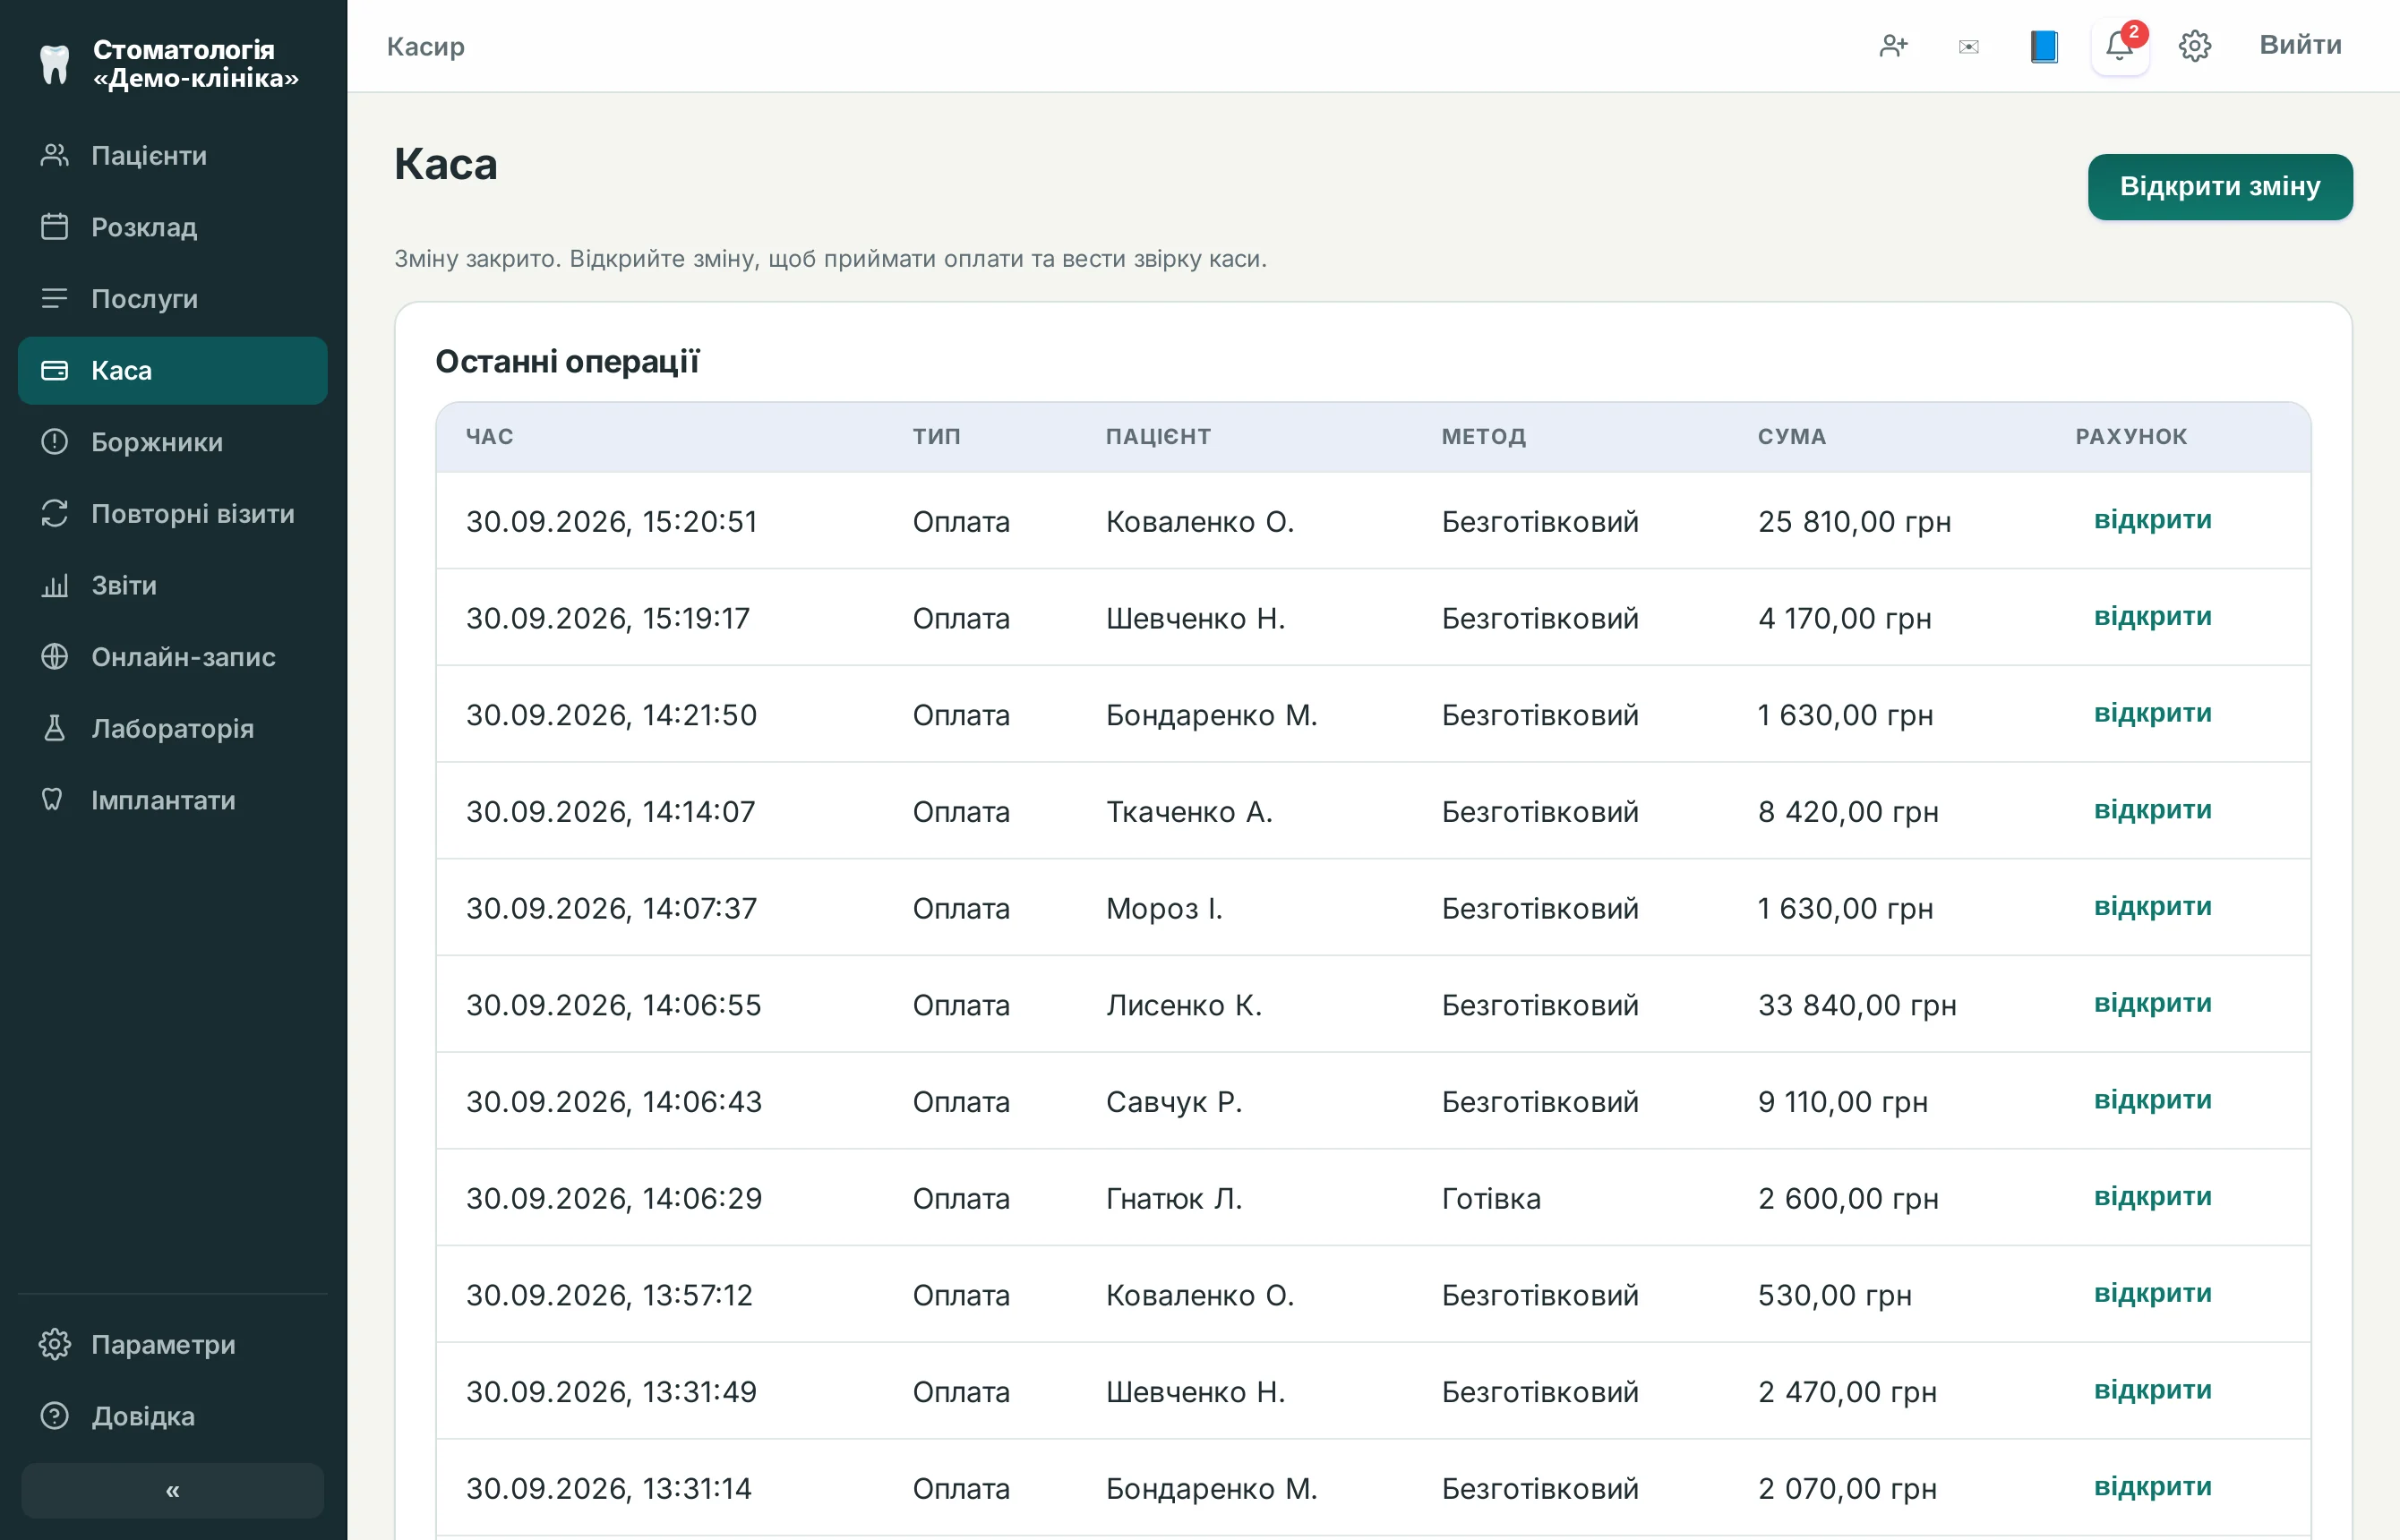This screenshot has width=2400, height=1540.
Task: Open the add-user icon in header
Action: [1893, 46]
